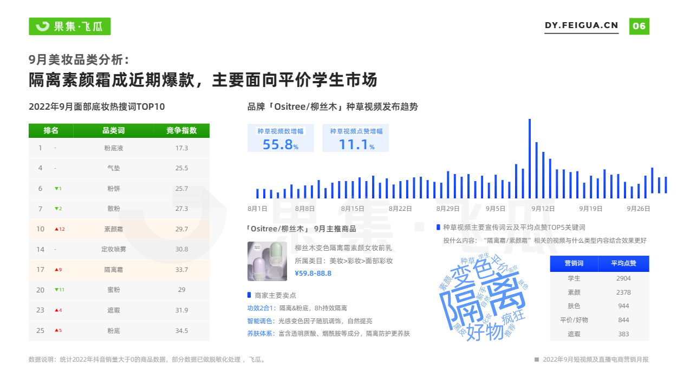Image resolution: width=677 pixels, height=380 pixels.
Task: Click the 粉底液 category cell
Action: 114,148
